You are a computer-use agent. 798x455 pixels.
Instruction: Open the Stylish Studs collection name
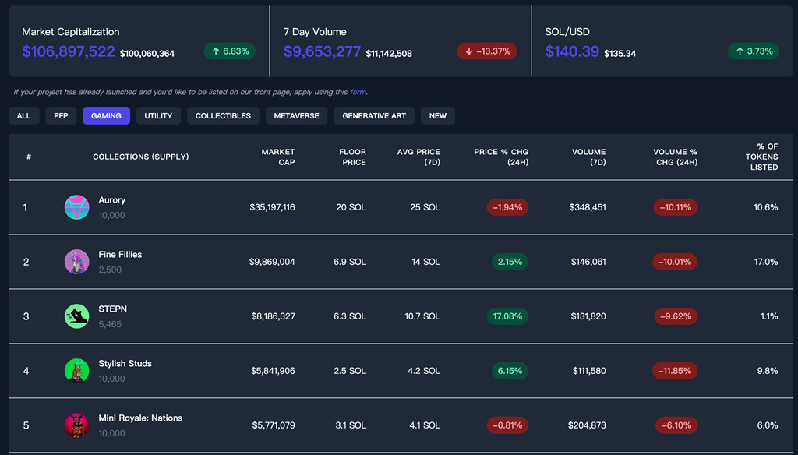(125, 363)
